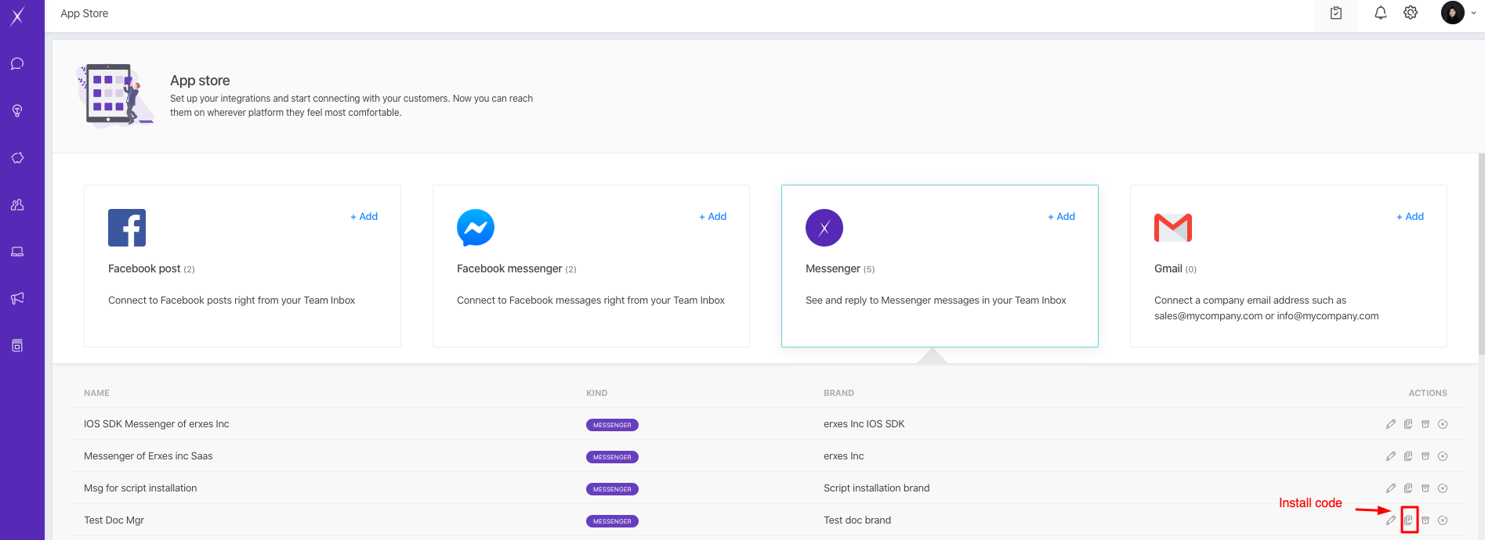The height and width of the screenshot is (540, 1485).
Task: Archive the Msg for script installation integration
Action: [x=1425, y=488]
